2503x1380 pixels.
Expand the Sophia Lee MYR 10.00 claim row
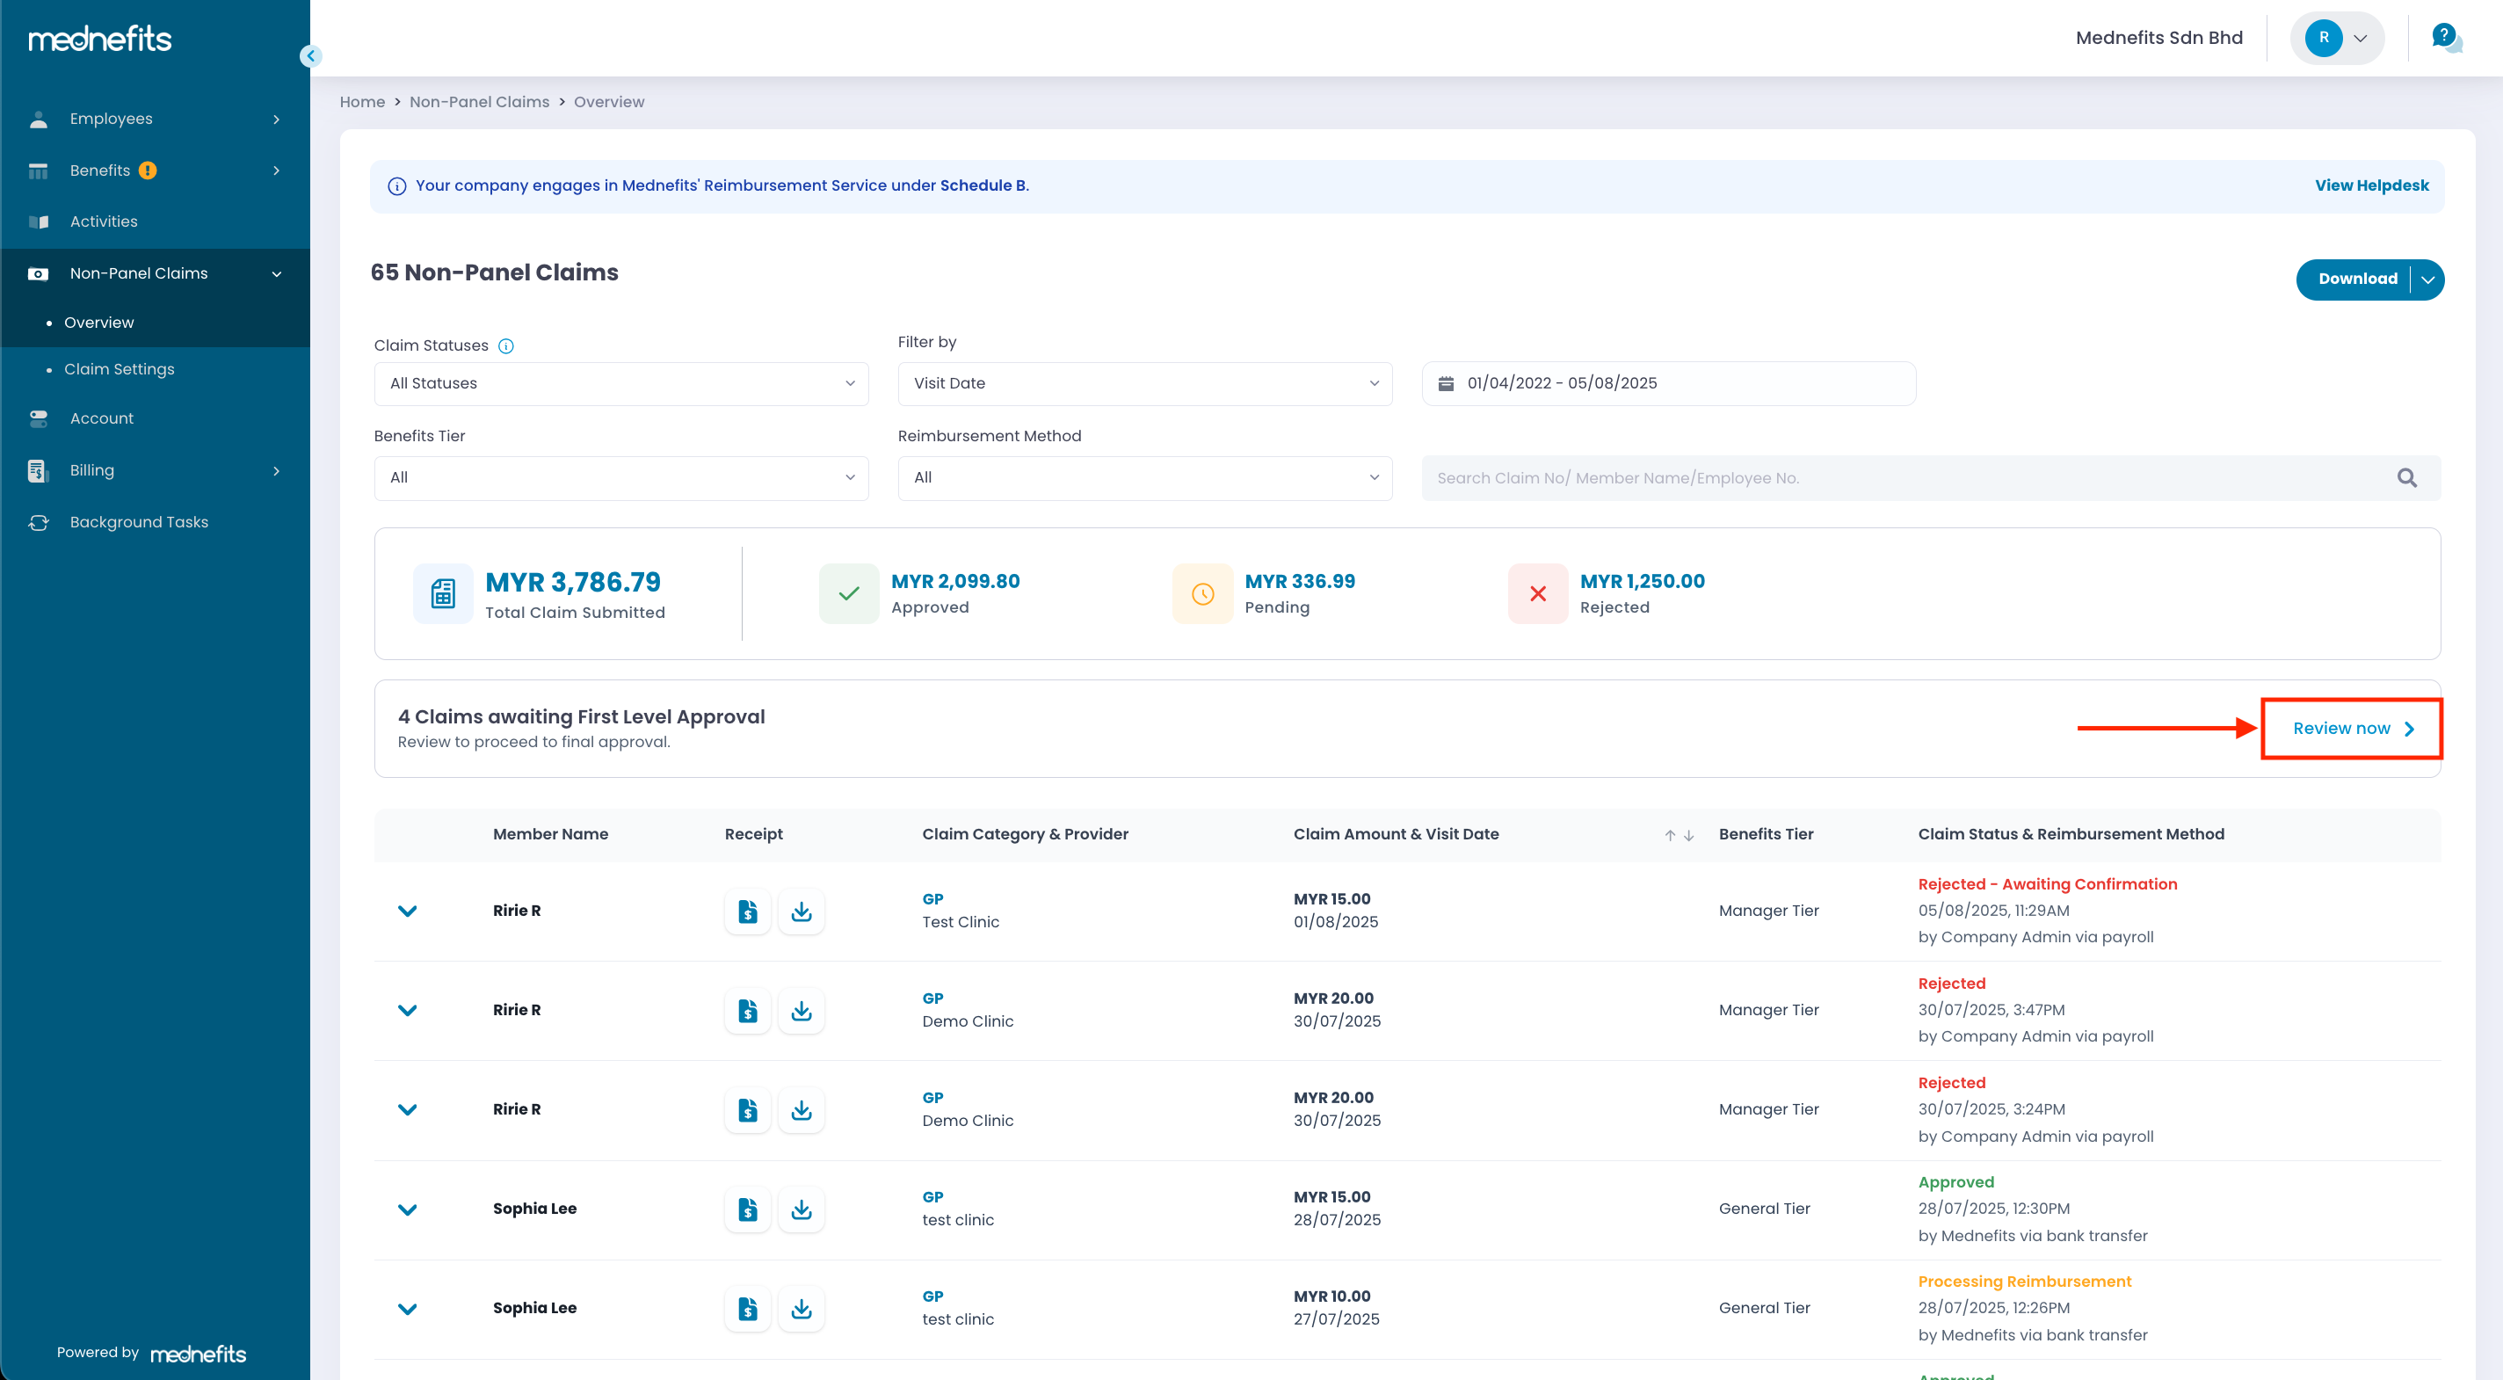407,1309
